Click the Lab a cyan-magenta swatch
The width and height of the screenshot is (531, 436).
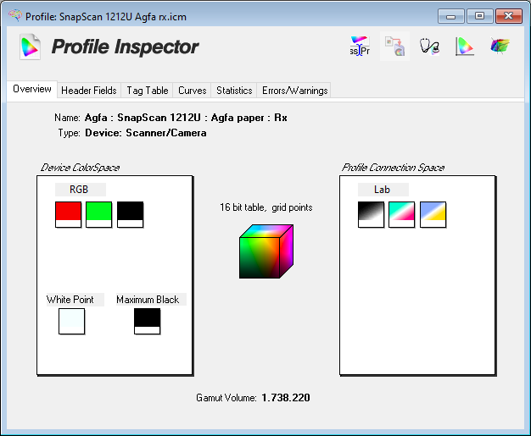tap(401, 214)
